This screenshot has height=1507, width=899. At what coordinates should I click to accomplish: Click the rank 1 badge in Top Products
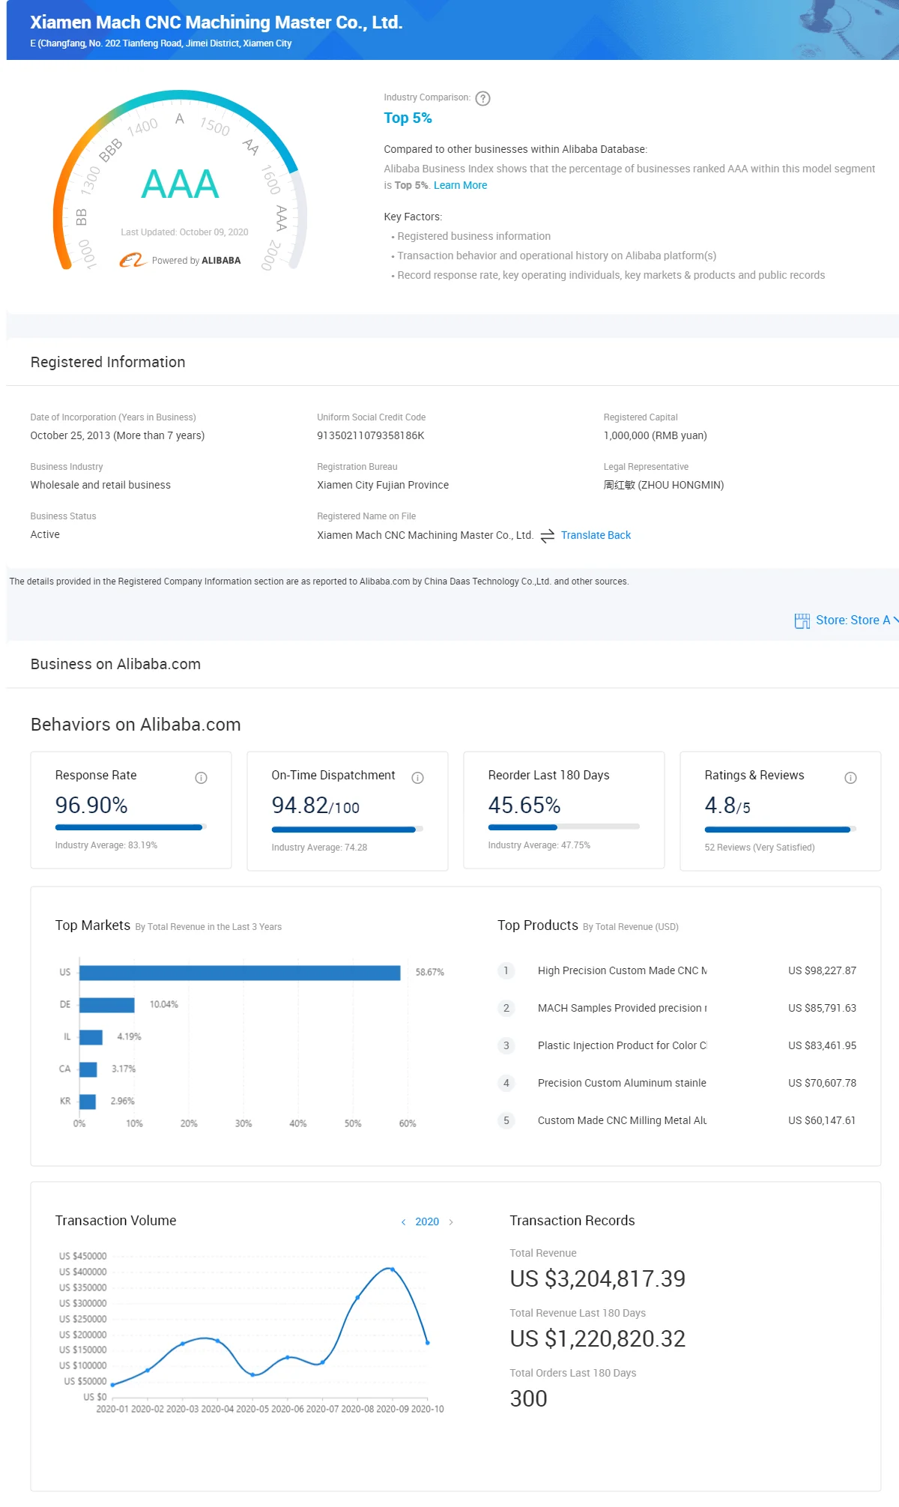[506, 970]
